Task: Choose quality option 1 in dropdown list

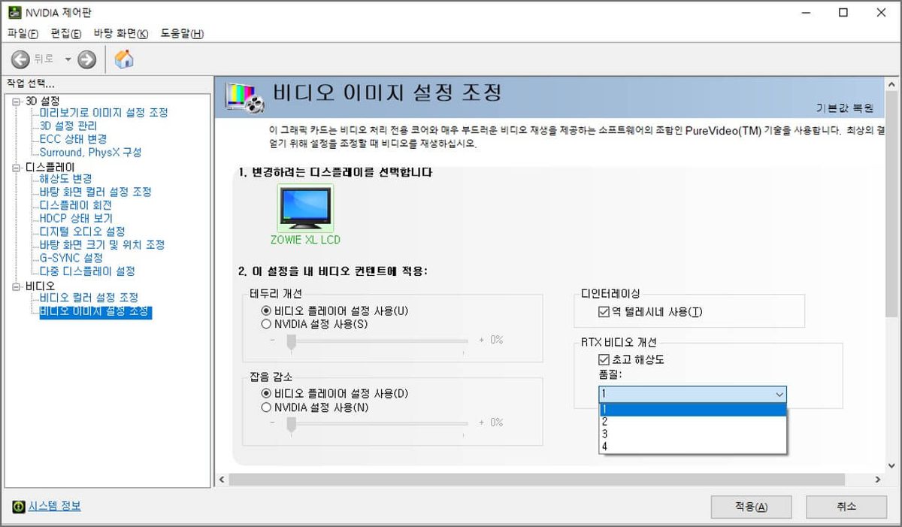Action: [692, 409]
